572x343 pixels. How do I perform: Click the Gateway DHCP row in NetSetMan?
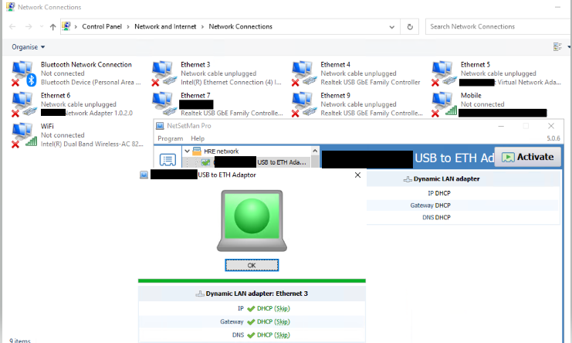(463, 205)
